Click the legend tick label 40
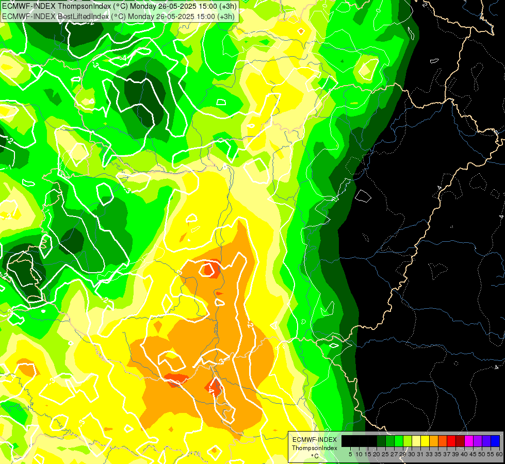This screenshot has height=464, width=505. tap(464, 454)
